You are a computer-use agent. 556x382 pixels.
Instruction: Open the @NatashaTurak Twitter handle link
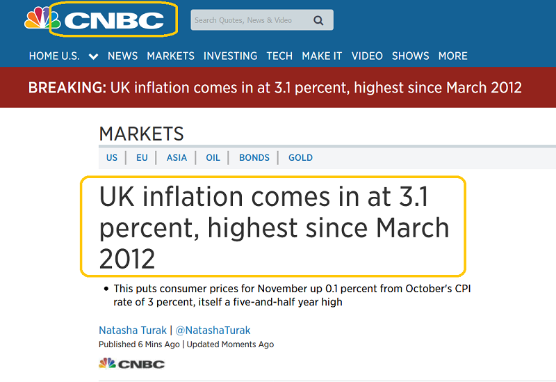coord(214,330)
